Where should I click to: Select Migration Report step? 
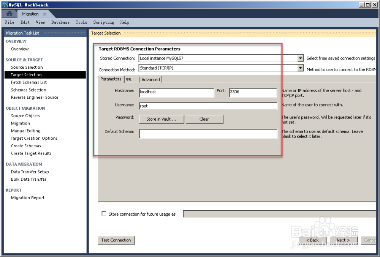(x=28, y=198)
